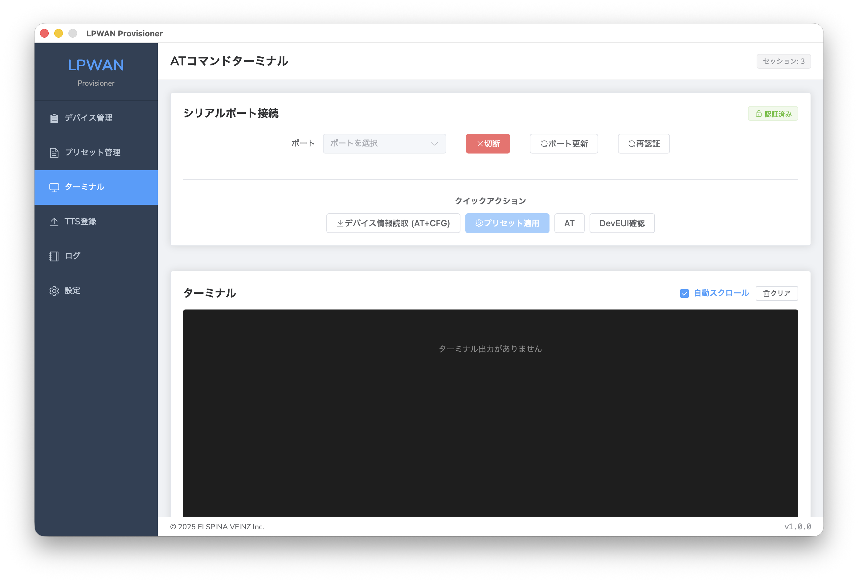The width and height of the screenshot is (858, 582).
Task: Open the ポートを選択 dropdown
Action: click(384, 144)
